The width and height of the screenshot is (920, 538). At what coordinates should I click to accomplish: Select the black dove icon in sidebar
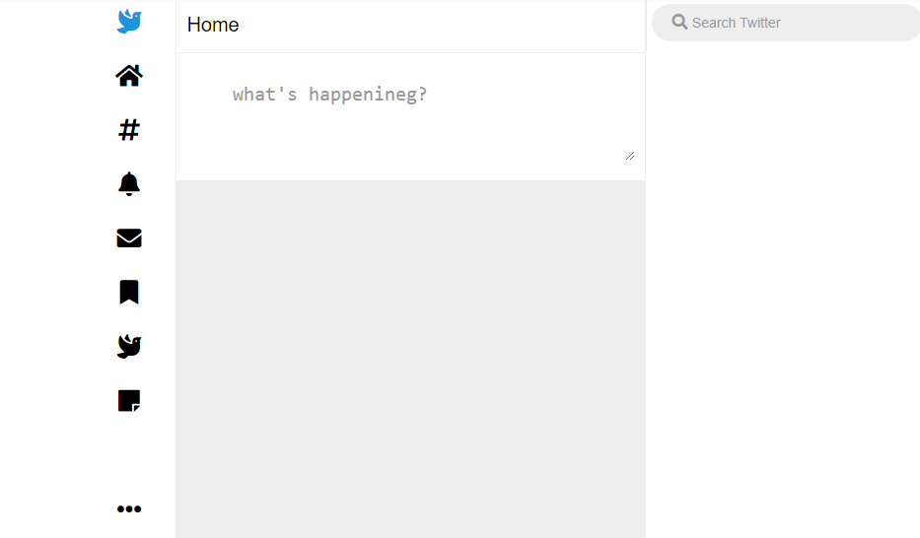(x=129, y=347)
